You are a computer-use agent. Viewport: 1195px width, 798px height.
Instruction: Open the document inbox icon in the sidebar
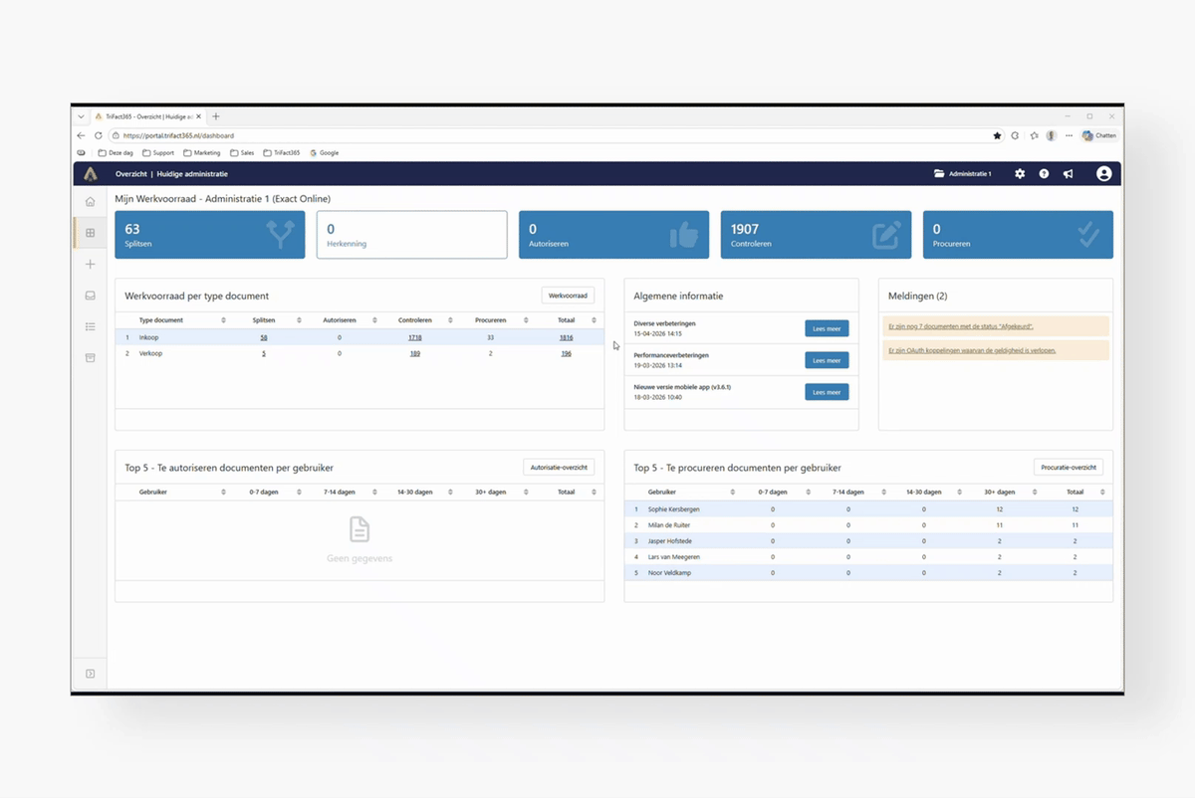(x=90, y=295)
